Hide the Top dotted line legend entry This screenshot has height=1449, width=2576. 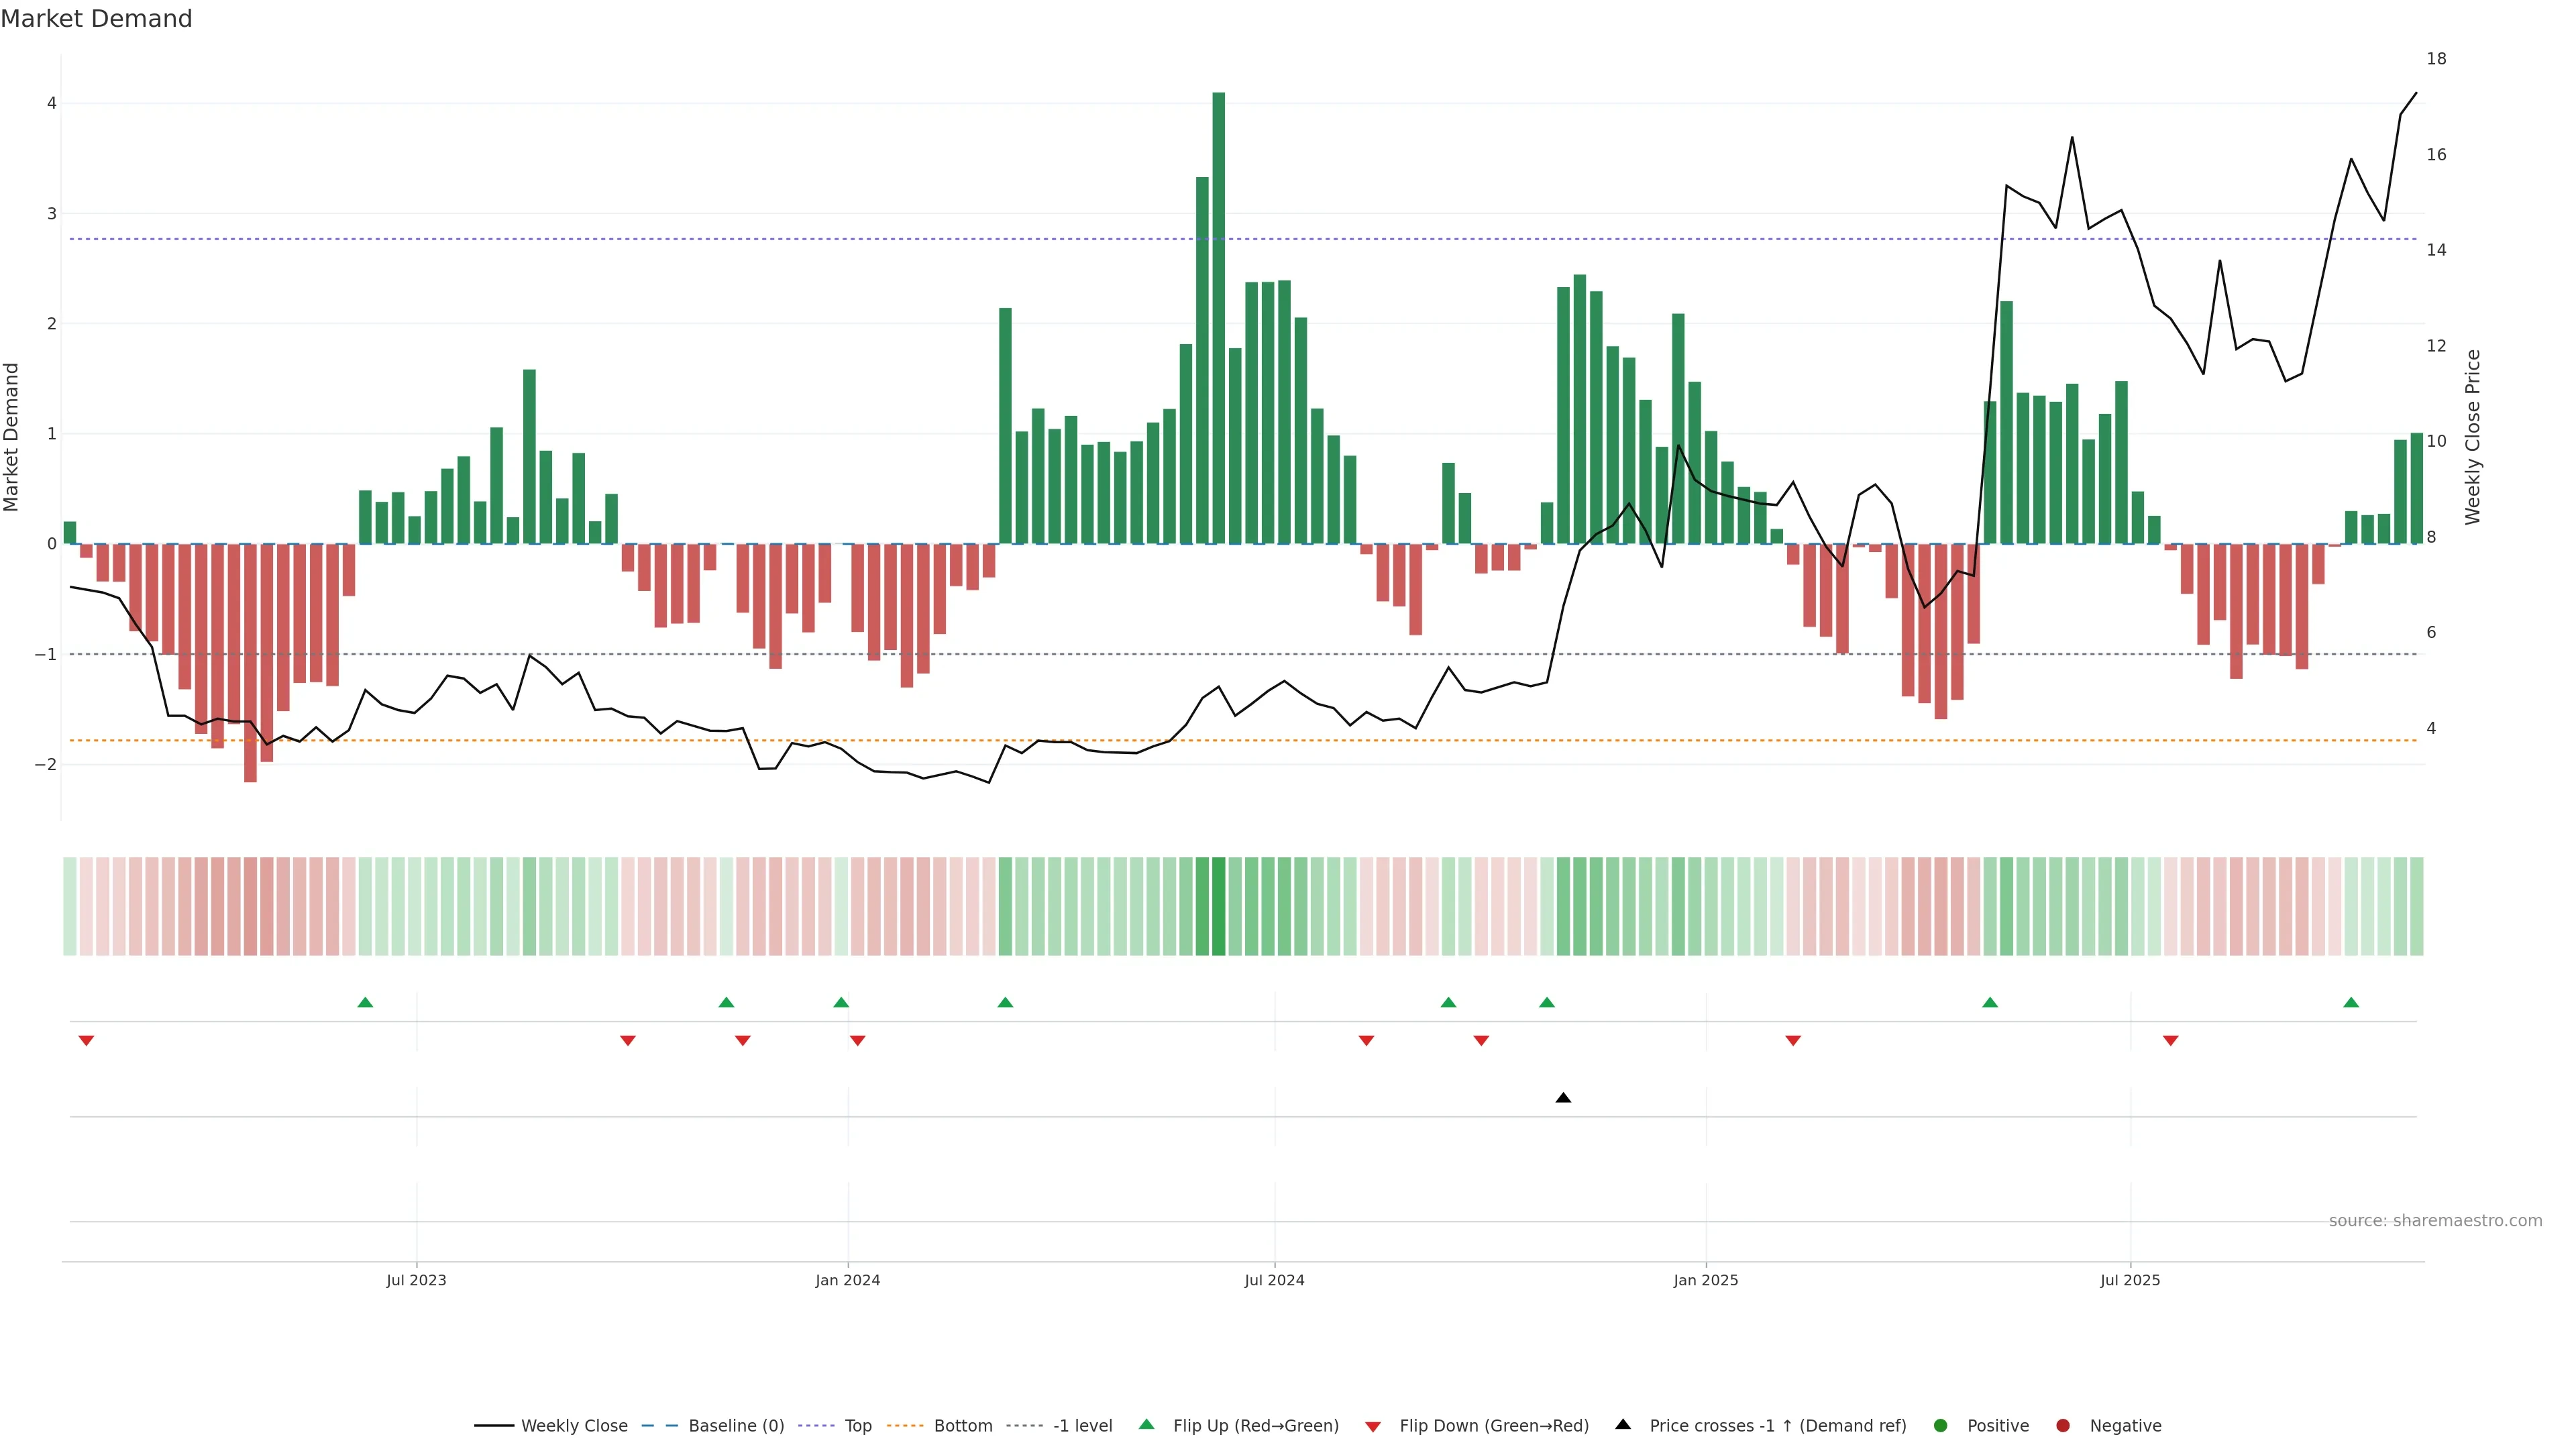[857, 1426]
